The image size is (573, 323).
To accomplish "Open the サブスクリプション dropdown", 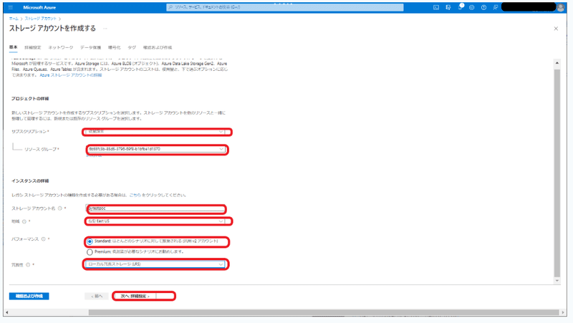I will [x=155, y=132].
